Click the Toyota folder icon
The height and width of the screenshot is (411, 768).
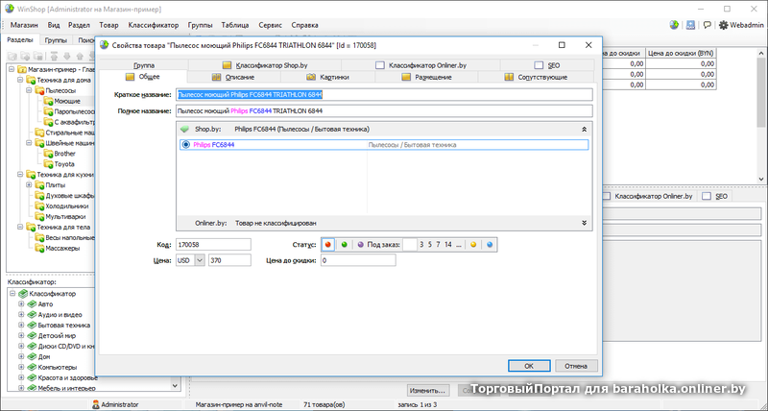point(48,164)
